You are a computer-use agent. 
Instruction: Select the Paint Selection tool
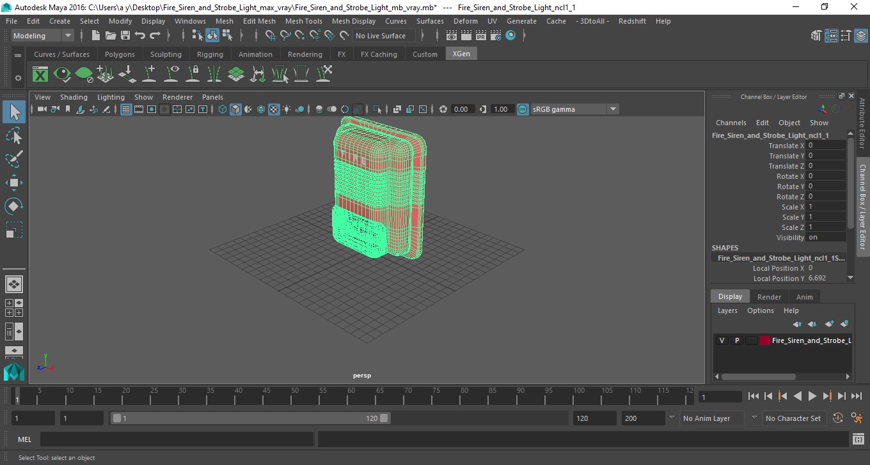[14, 159]
